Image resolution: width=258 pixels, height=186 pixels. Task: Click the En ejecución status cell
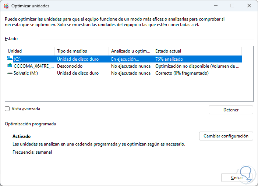(125, 59)
